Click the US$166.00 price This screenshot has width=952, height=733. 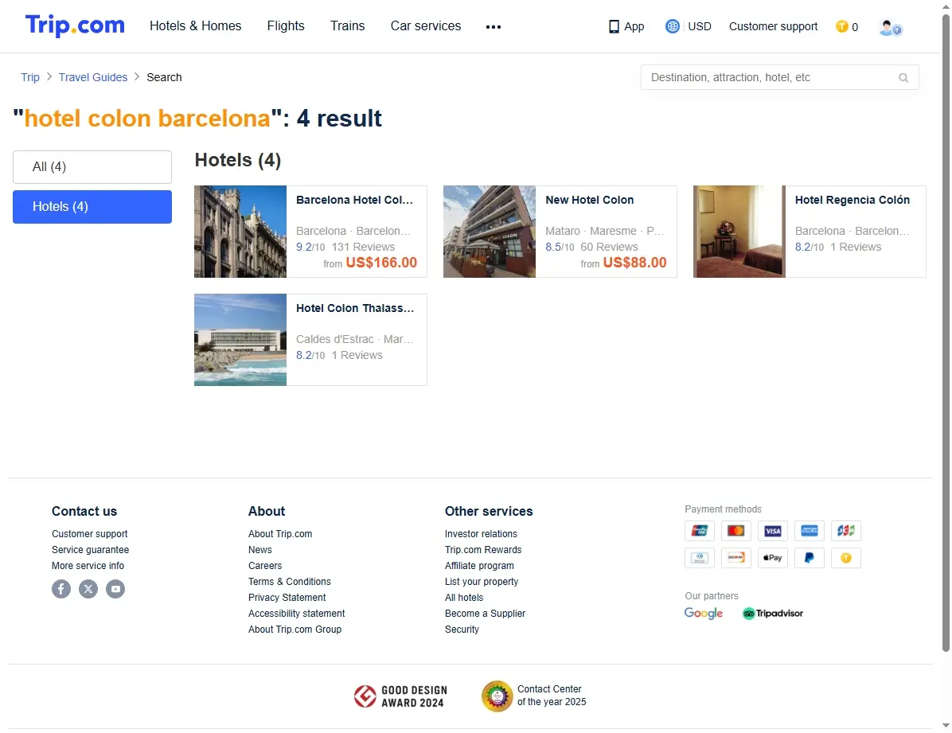pos(381,263)
